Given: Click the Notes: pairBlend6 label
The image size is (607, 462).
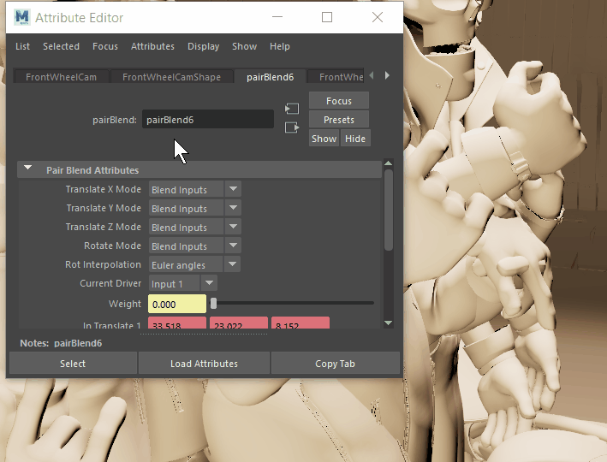Looking at the screenshot, I should [61, 343].
